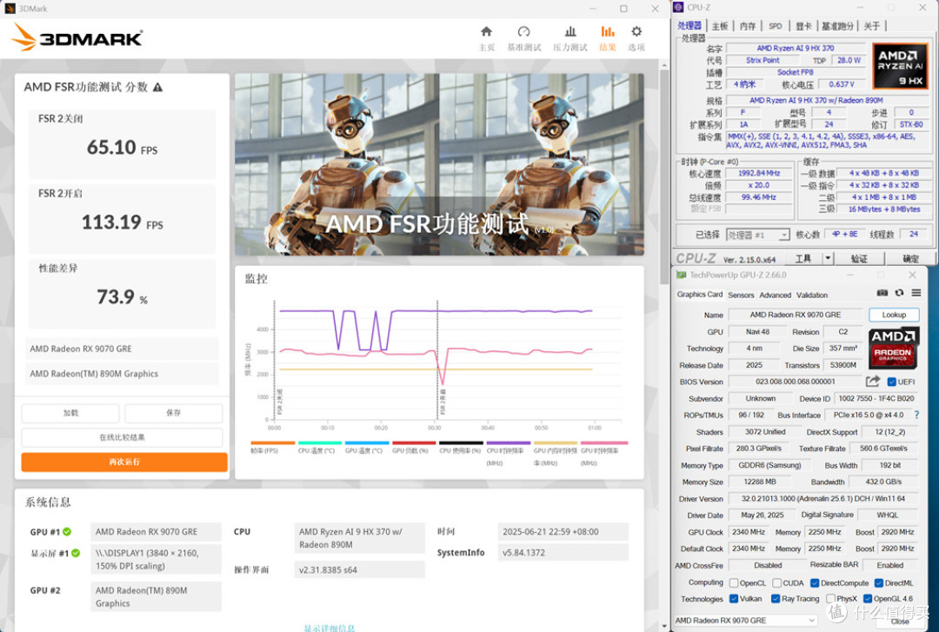Toggle the OpenCL checkbox

734,582
